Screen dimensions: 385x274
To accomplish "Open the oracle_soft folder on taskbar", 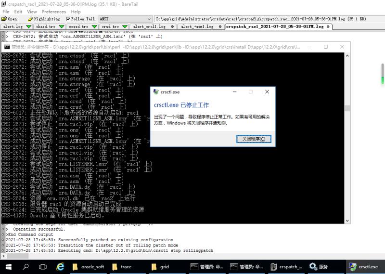I will coord(89,267).
